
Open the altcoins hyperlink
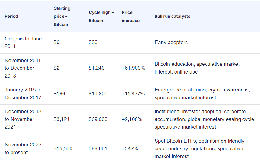pos(197,90)
